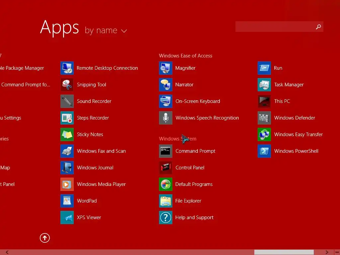Select the Windows Ease of Access group header
The height and width of the screenshot is (255, 340).
186,56
